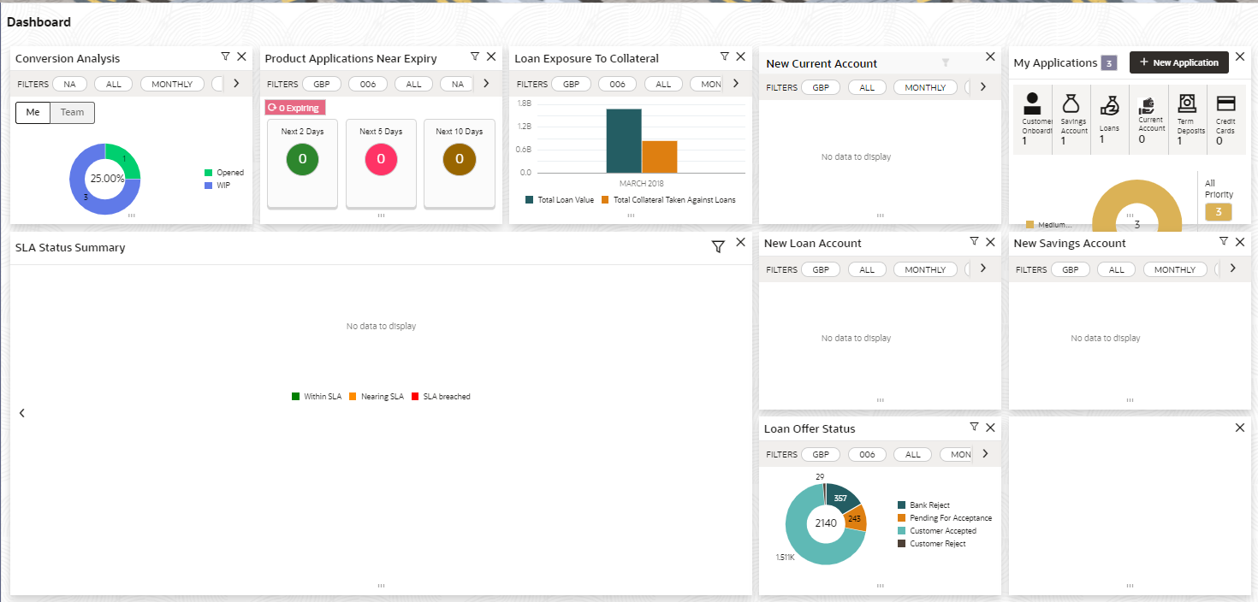Screen dimensions: 1258x602
Task: Click the All Priority 3 button
Action: 1219,211
